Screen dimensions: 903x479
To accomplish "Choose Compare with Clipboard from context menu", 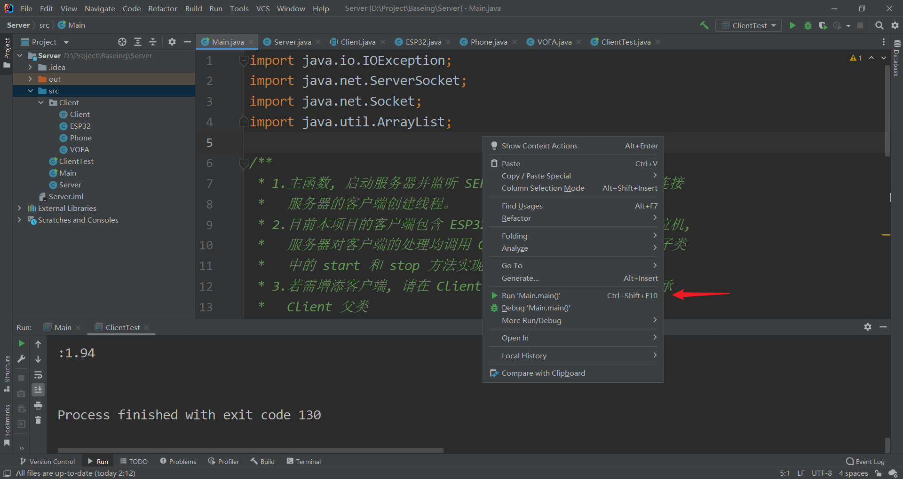I will 543,372.
